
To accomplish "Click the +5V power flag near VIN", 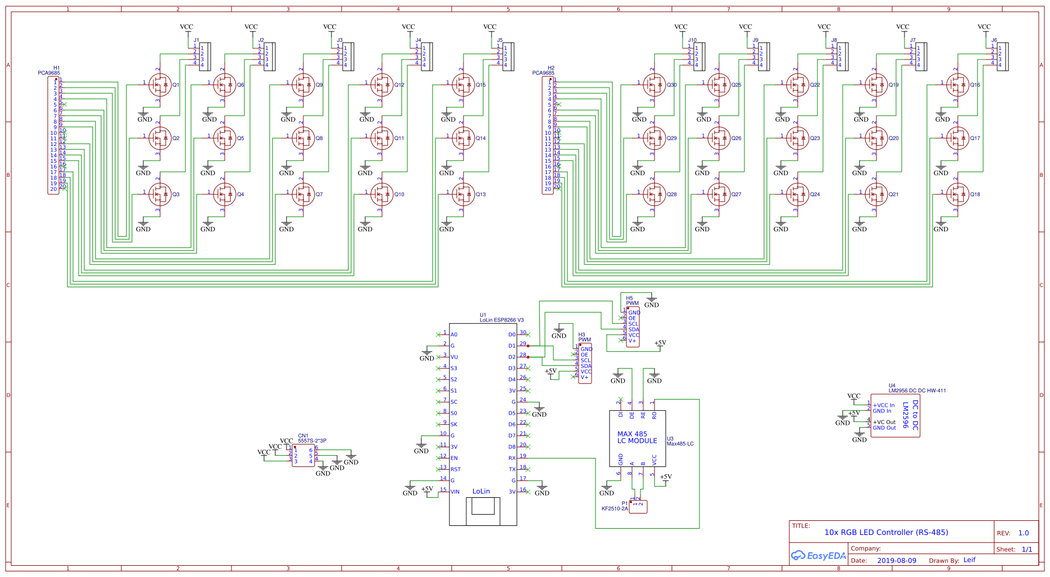I will (426, 489).
